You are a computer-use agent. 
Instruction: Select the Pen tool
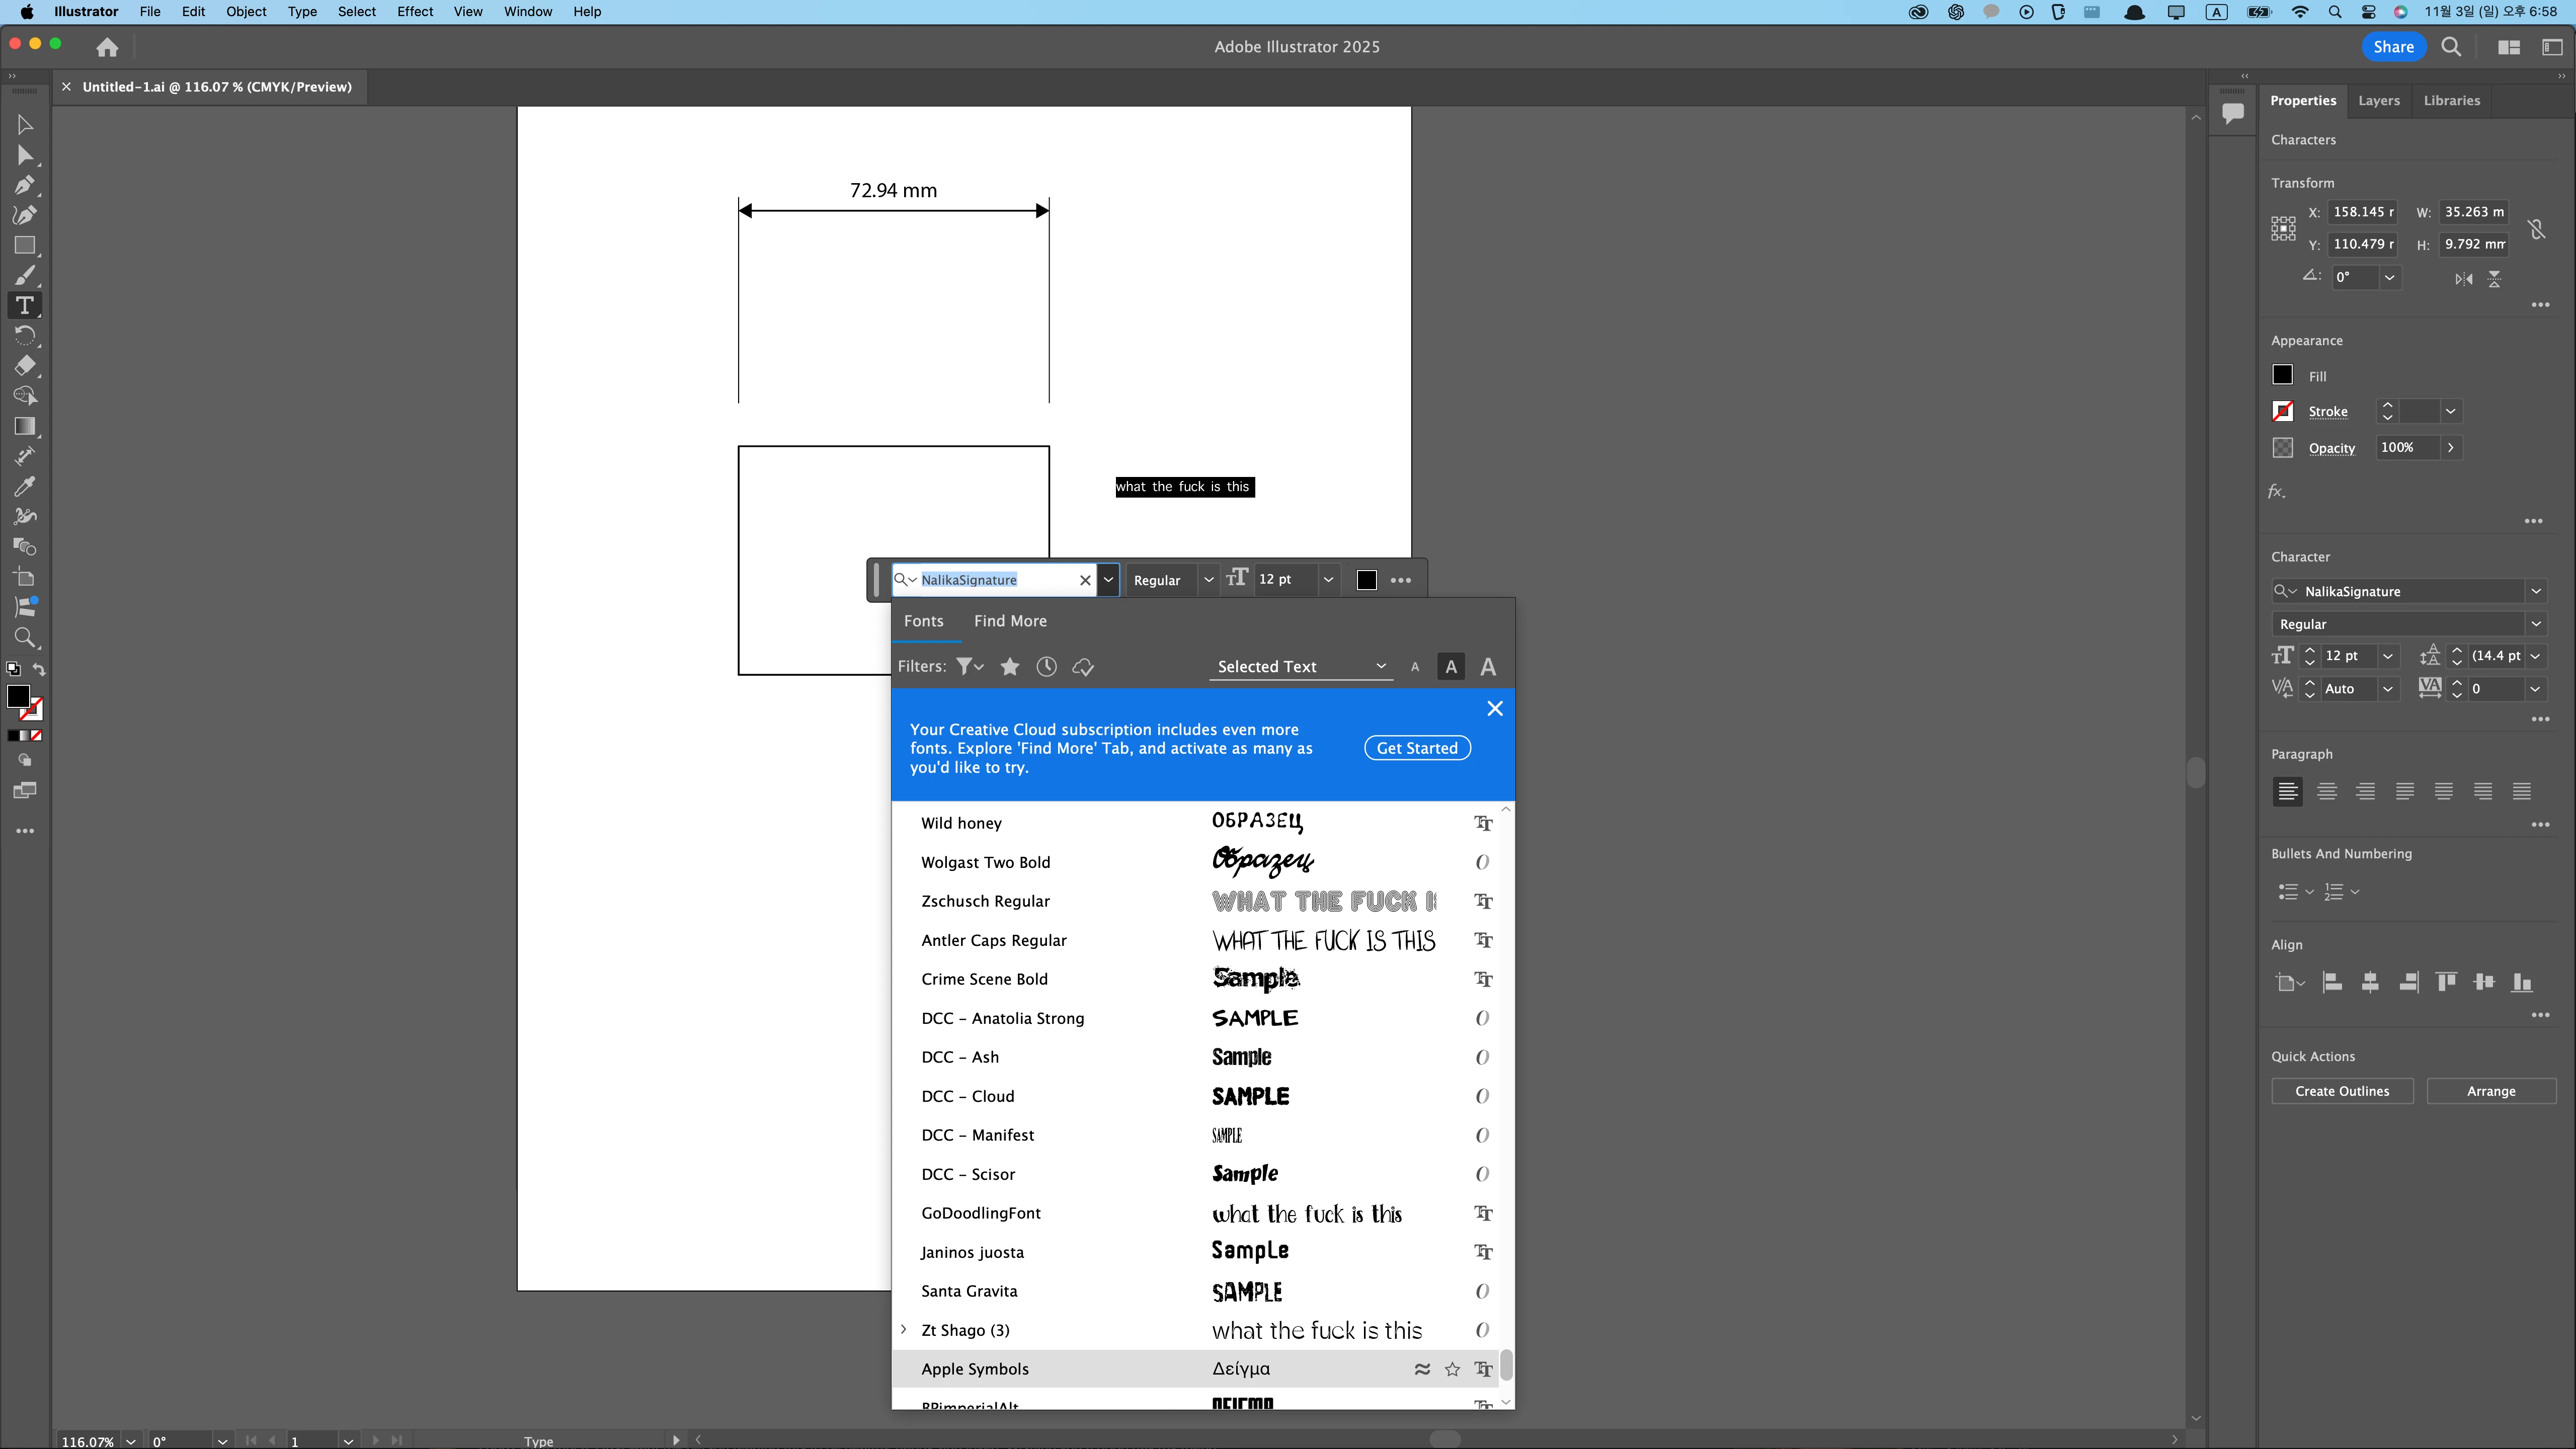[25, 185]
